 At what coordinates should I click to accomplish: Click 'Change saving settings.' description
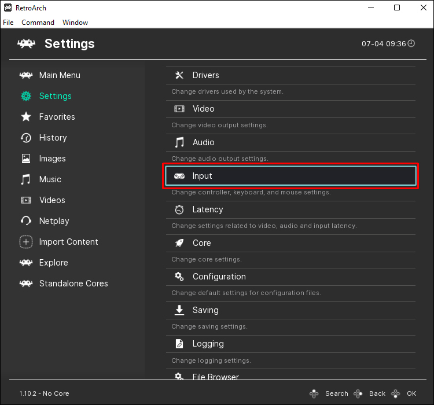tap(209, 326)
